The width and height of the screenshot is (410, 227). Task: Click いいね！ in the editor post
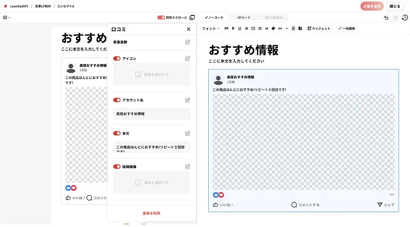(223, 205)
